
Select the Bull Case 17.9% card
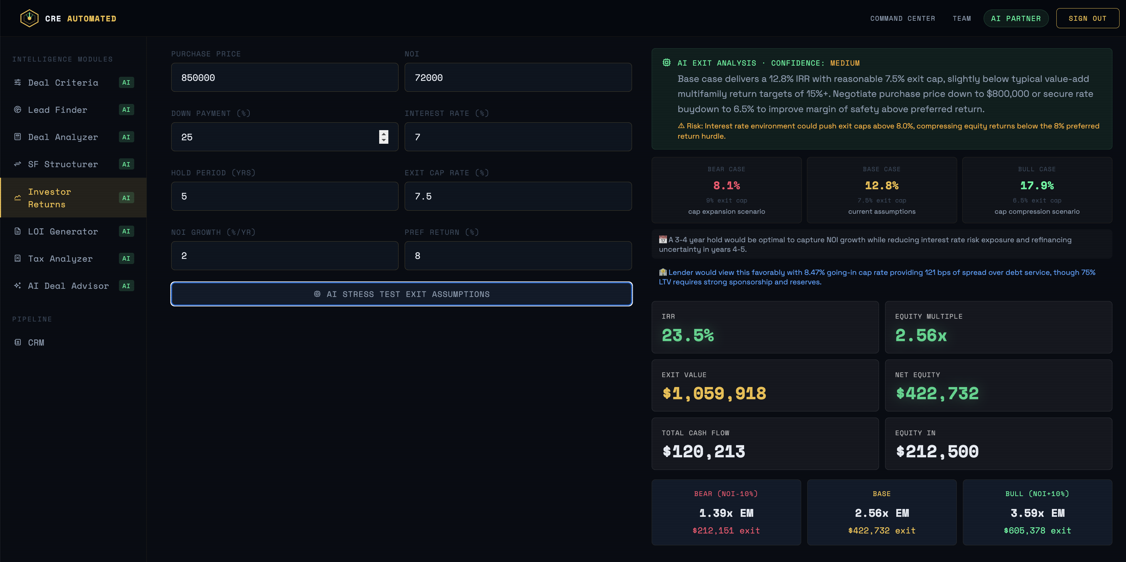click(x=1037, y=190)
